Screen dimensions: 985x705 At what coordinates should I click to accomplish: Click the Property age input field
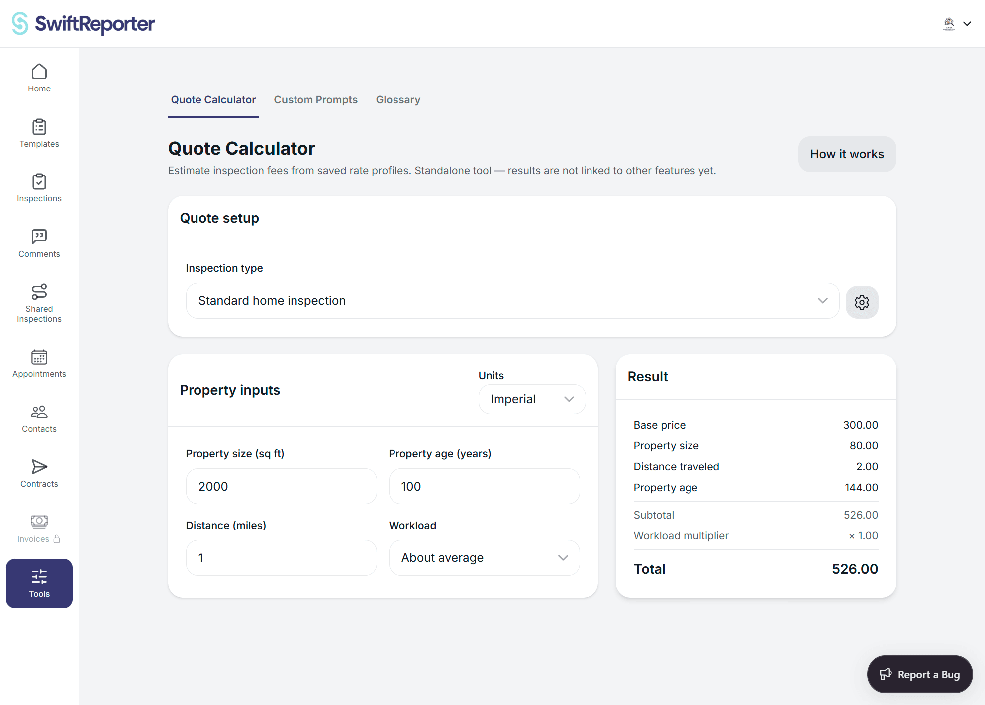click(484, 486)
